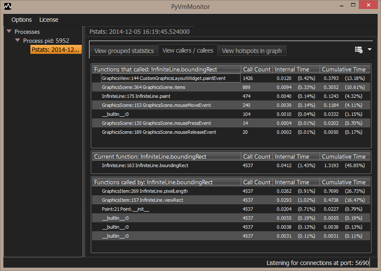Select GraphicsScene.mouseMoveEvent row
Image resolution: width=381 pixels, height=271 pixels.
click(x=231, y=105)
